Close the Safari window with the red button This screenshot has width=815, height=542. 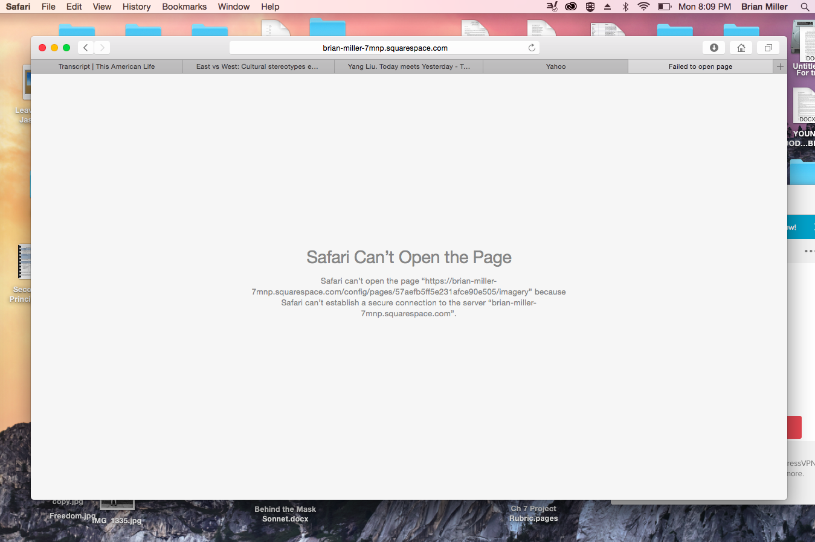[42, 48]
